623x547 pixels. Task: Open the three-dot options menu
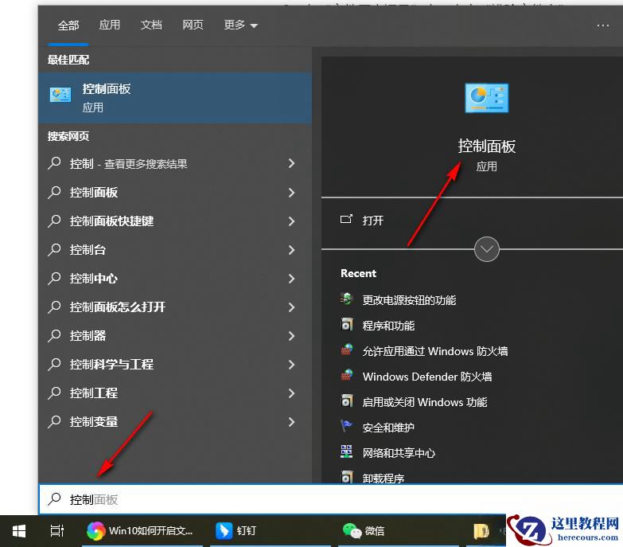tap(603, 25)
